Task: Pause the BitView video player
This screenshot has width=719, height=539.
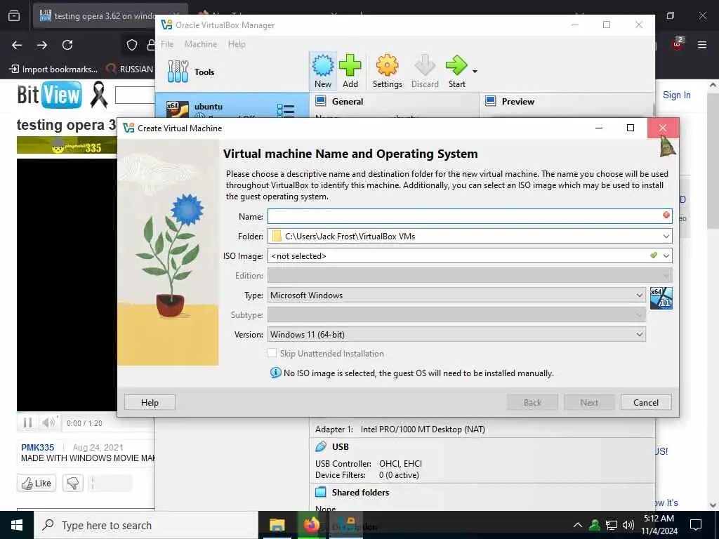Action: point(27,422)
